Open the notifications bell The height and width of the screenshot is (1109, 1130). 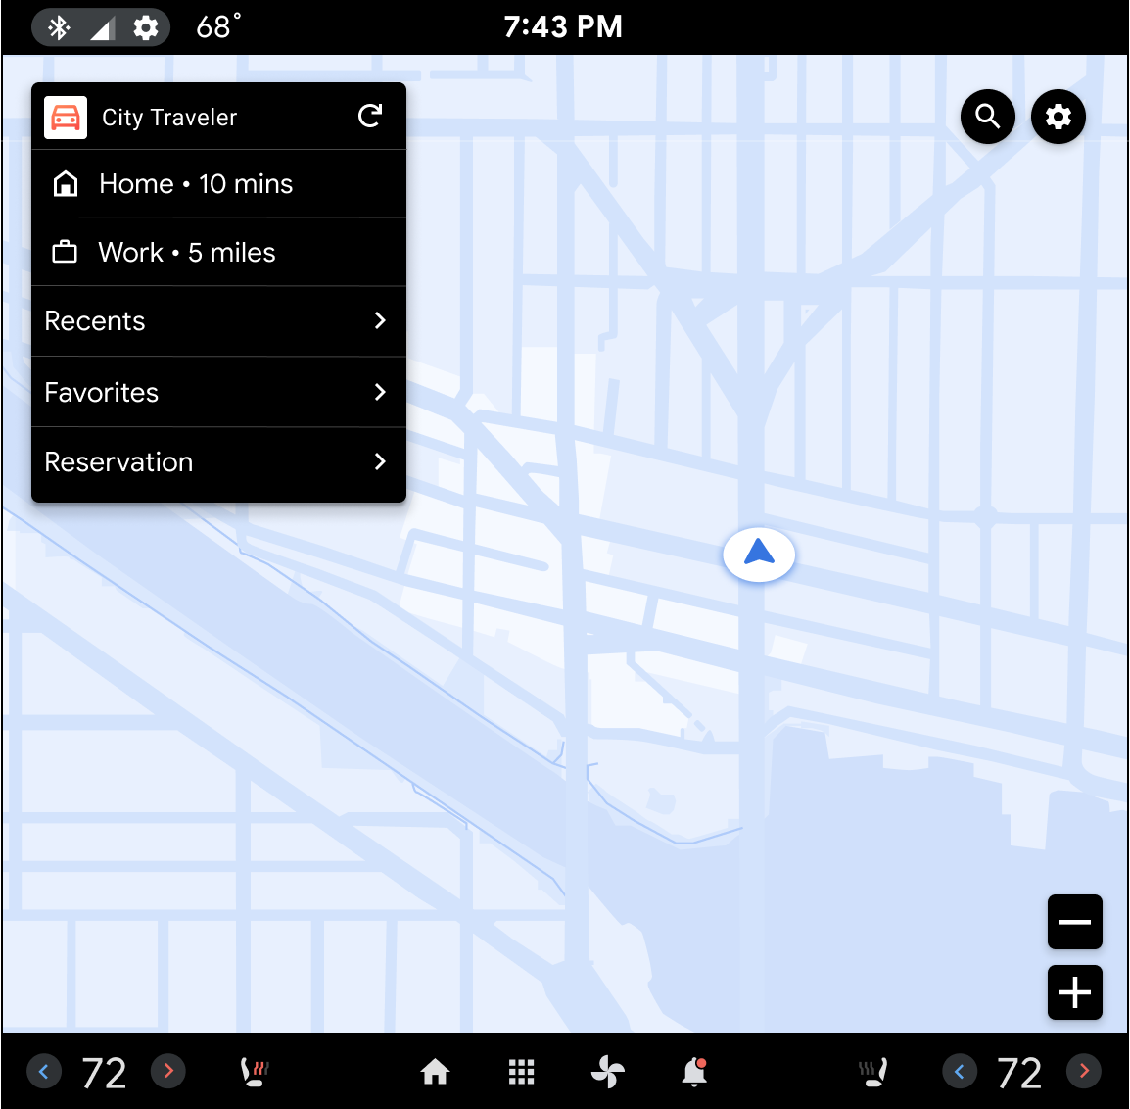click(693, 1072)
